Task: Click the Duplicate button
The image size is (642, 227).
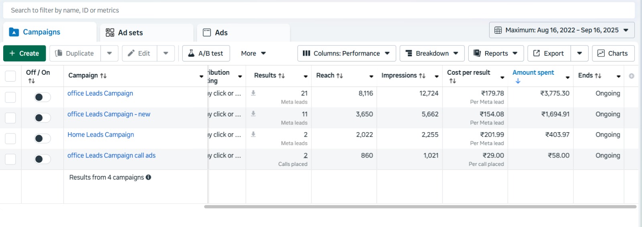Action: tap(75, 53)
